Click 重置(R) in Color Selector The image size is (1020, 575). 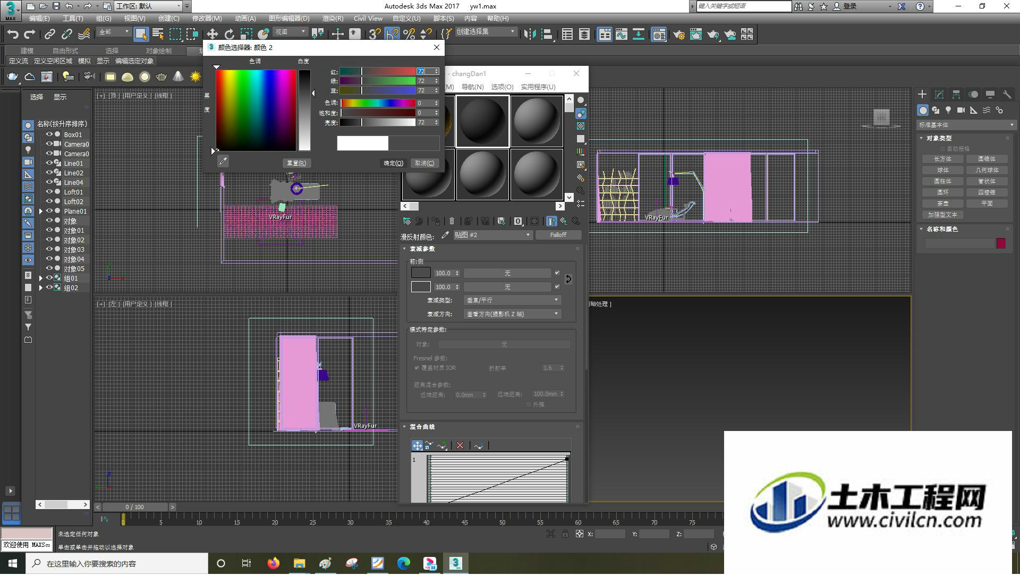(296, 163)
